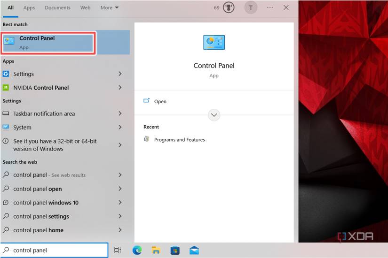Expand the 'control panel home' suggestion arrow

coord(120,230)
